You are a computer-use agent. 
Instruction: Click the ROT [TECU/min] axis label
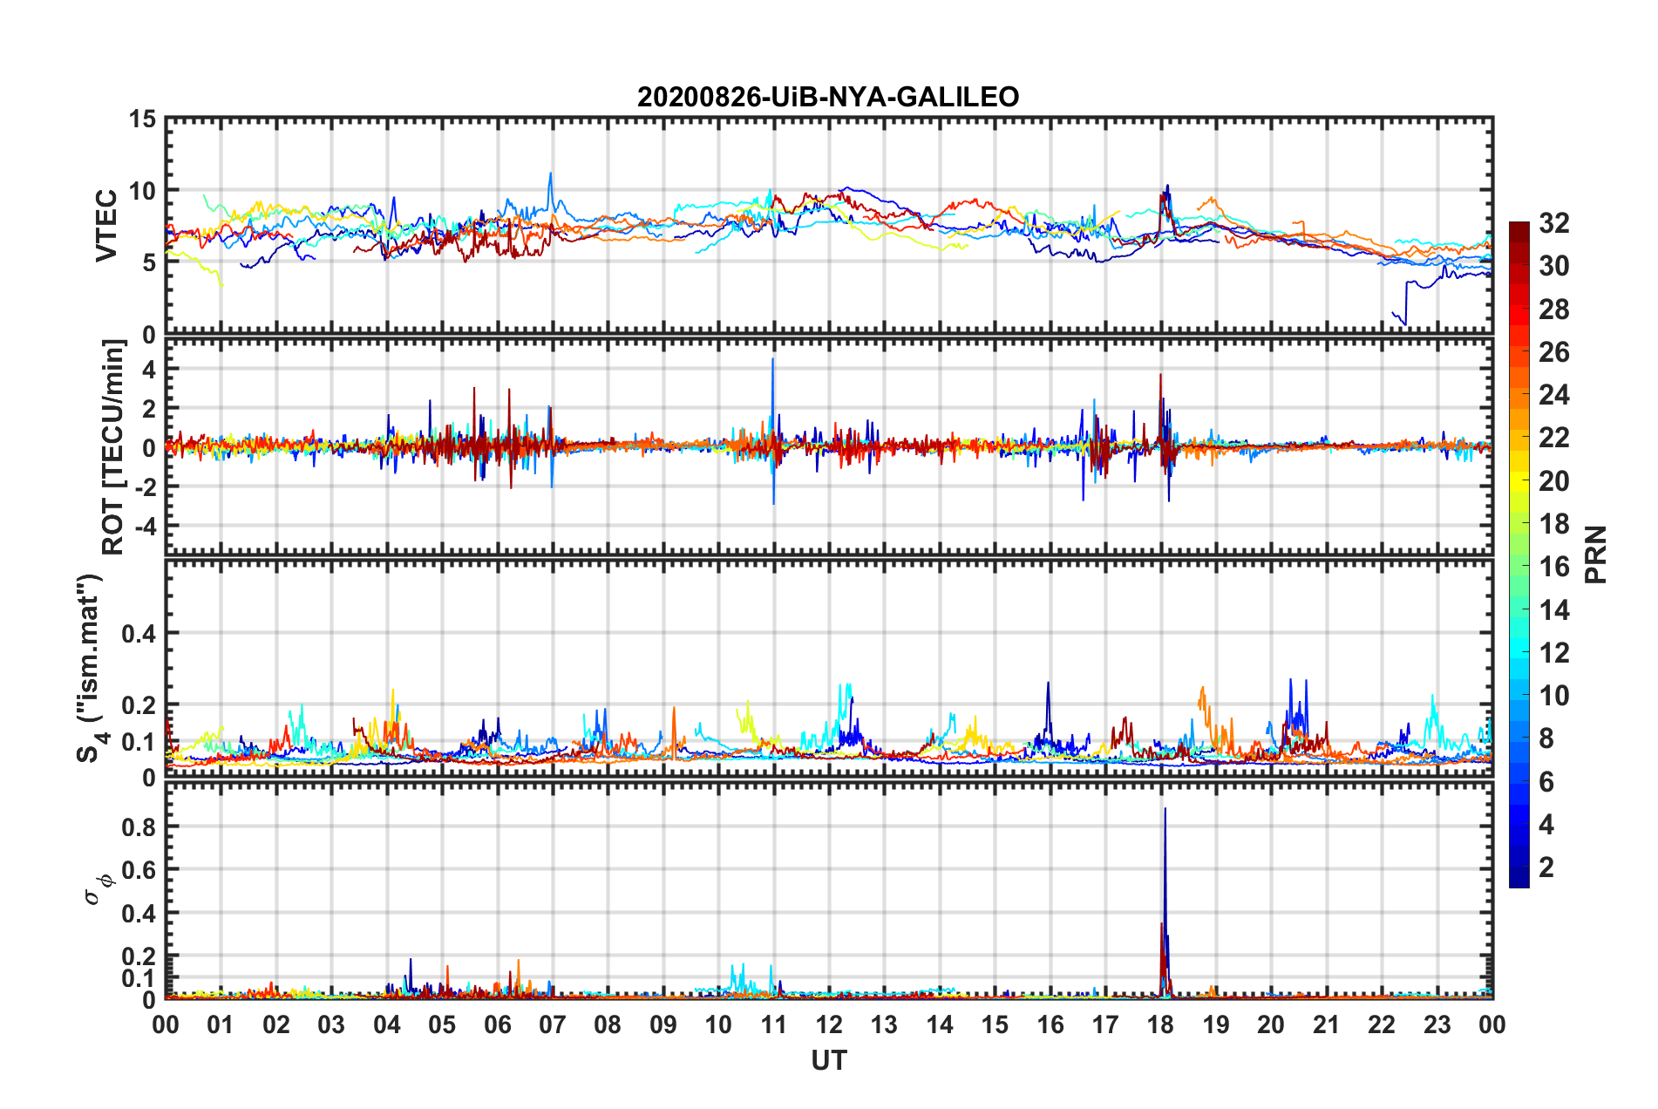[x=113, y=447]
